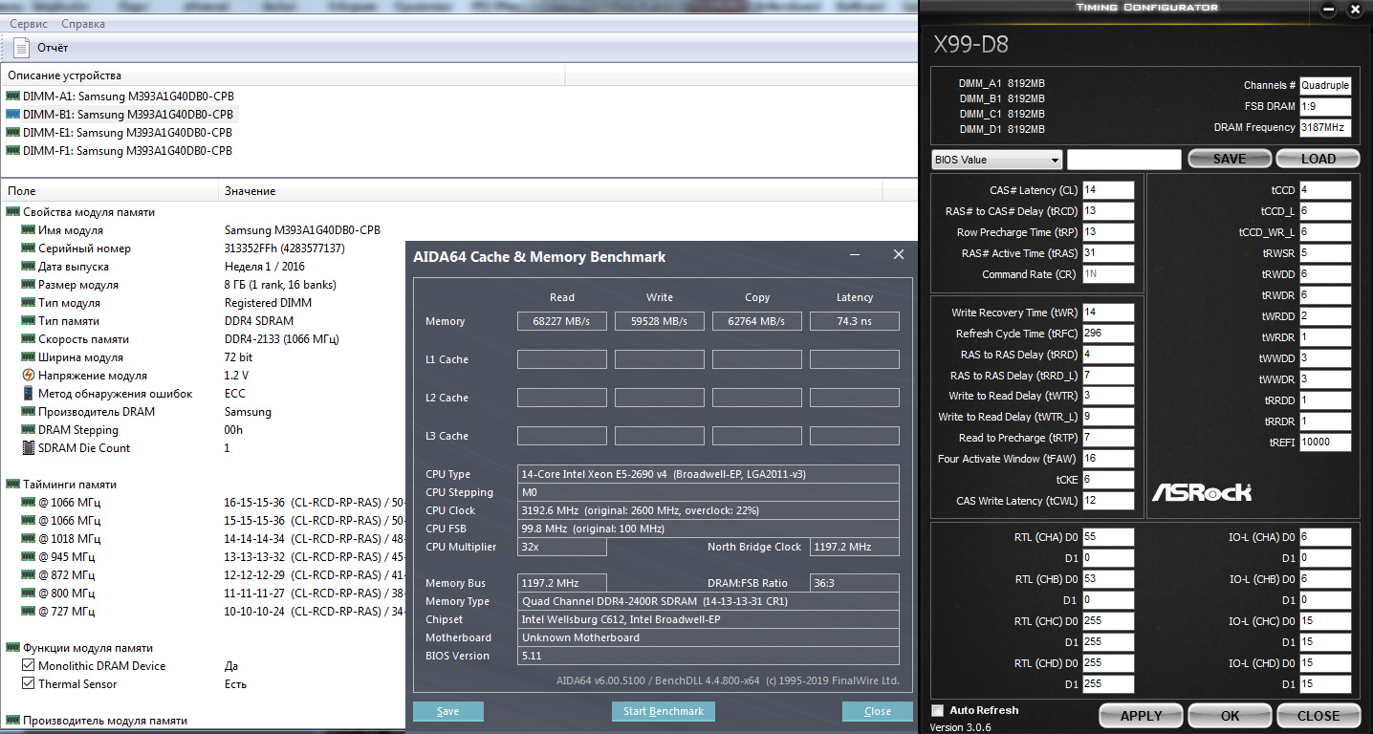
Task: Toggle the Thermal Sensor checkbox
Action: tap(29, 684)
